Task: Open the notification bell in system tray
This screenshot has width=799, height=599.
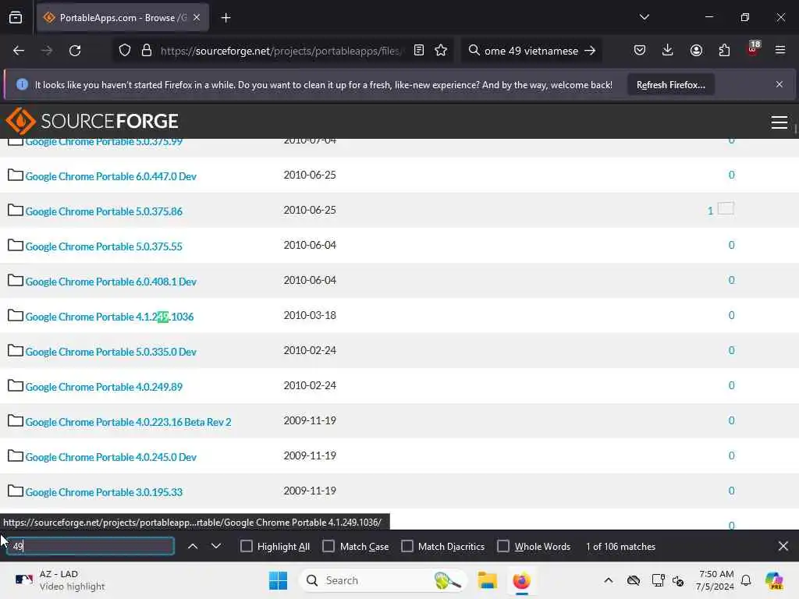Action: [x=746, y=580]
